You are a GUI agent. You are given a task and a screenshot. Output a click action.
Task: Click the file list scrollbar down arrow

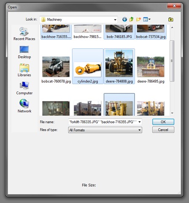tap(172, 113)
